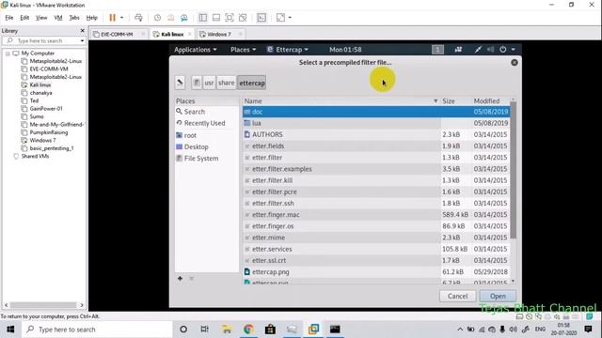
Task: Select etter.filter.pcre file
Action: coord(376,192)
